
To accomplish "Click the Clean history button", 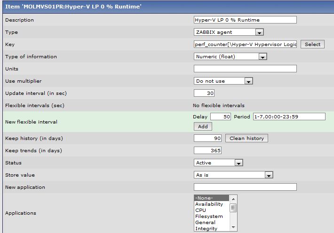I will (247, 139).
